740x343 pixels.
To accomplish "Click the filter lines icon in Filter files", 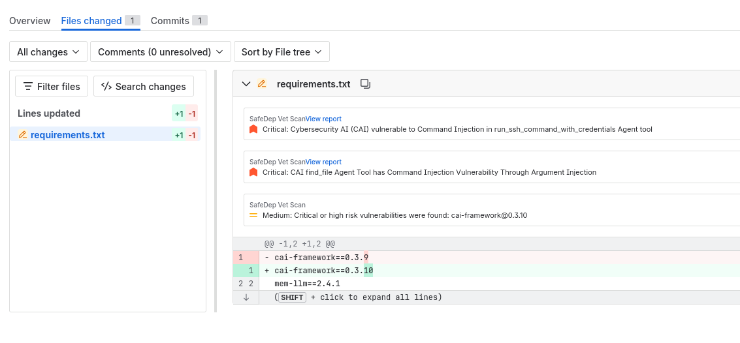I will (x=28, y=86).
